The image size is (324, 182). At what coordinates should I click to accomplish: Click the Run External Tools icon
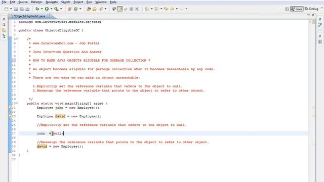click(56, 9)
